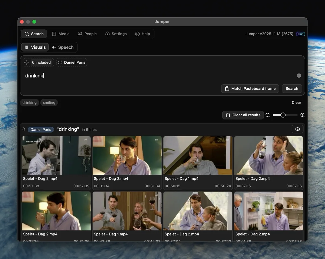Open the thumbnail at 00:31:34 in Dag 2
Screen dimensions: 325x259
127,155
